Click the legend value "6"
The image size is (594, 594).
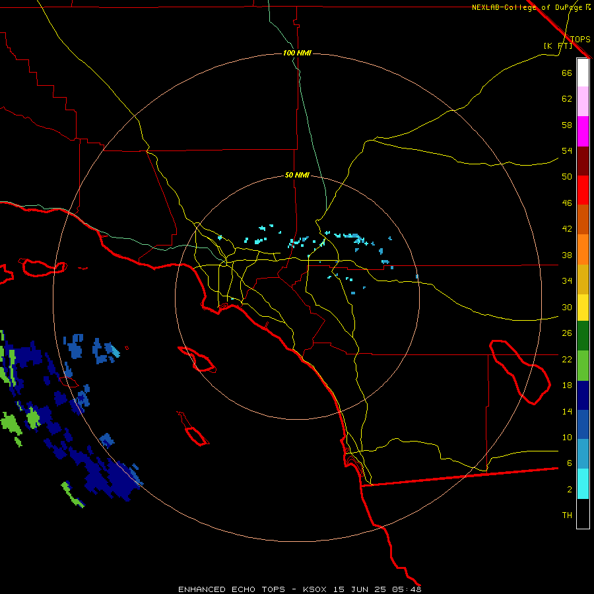tap(569, 463)
